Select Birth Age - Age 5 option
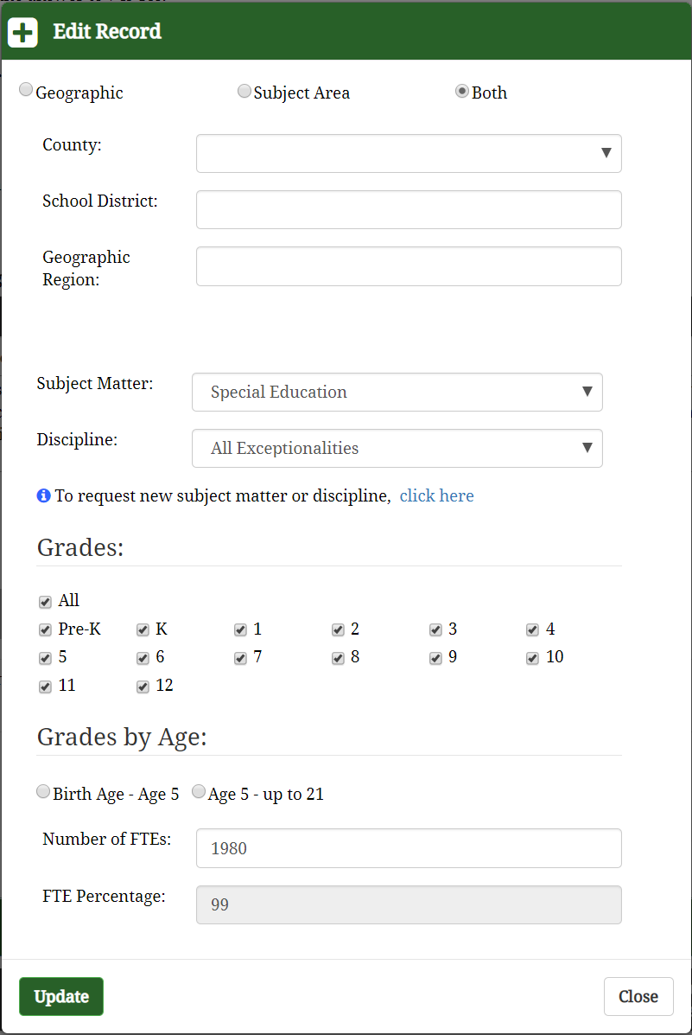 [x=43, y=791]
